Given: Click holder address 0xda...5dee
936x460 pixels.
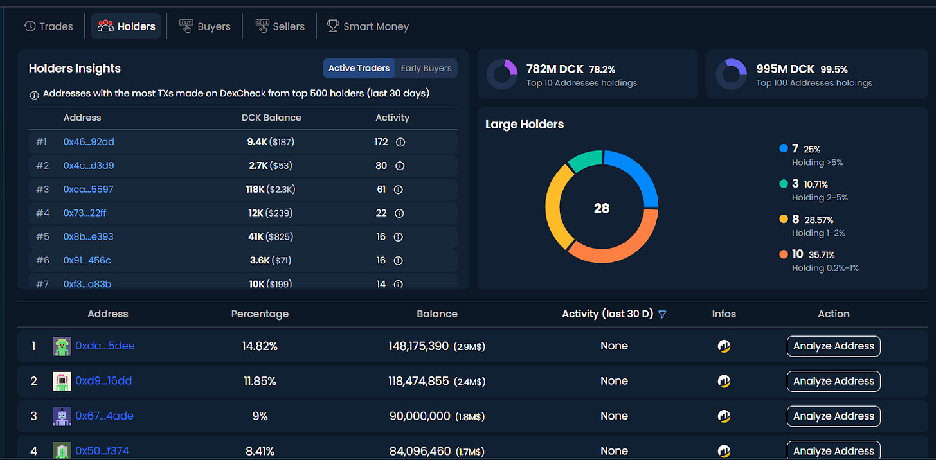Looking at the screenshot, I should pos(105,346).
